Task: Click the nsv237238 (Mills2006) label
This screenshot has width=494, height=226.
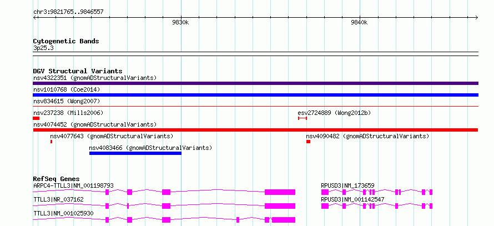Action: coord(68,113)
